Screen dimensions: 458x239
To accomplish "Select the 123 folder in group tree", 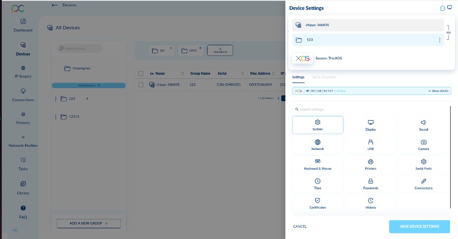I will 68,99.
